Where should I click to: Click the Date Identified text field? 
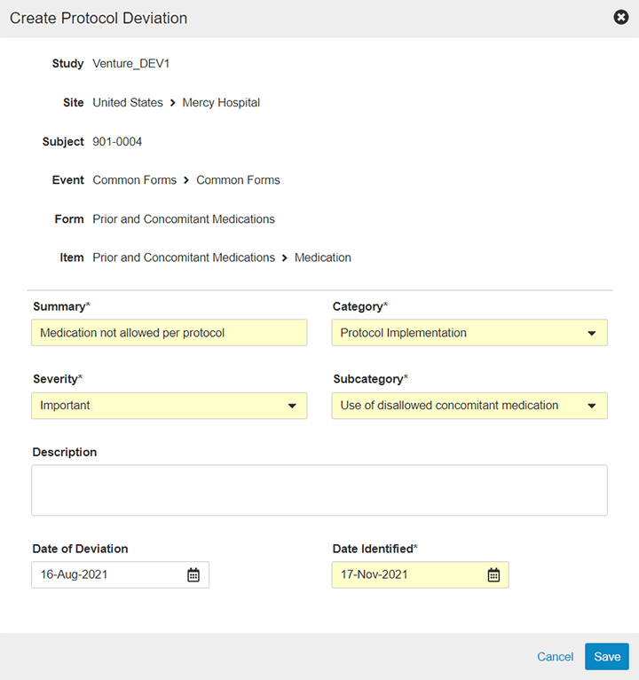tap(406, 574)
